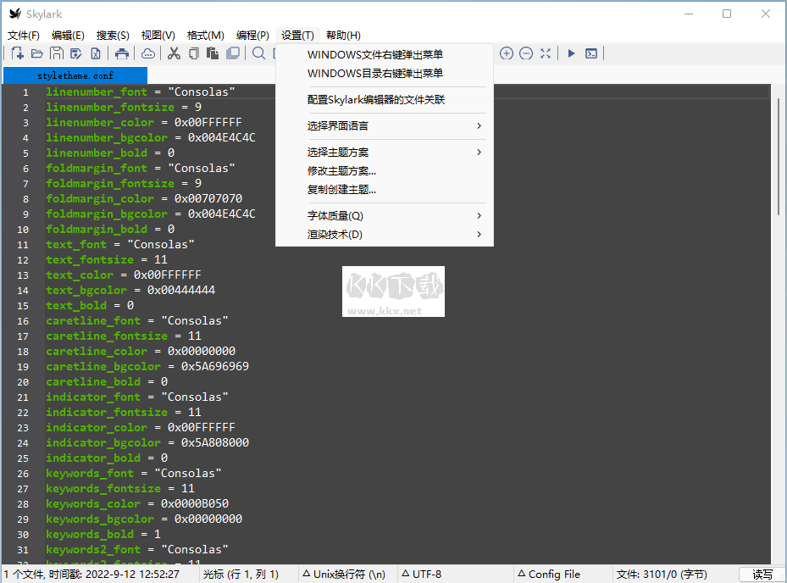Click the Cut scissors icon
787x583 pixels.
pos(174,53)
